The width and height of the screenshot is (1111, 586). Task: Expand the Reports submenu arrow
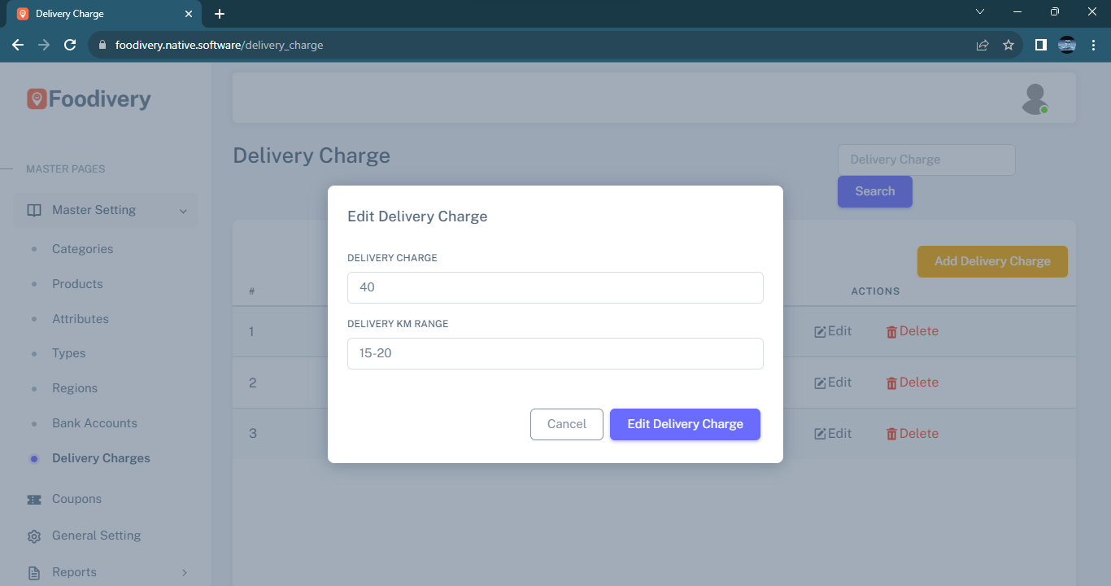point(184,573)
